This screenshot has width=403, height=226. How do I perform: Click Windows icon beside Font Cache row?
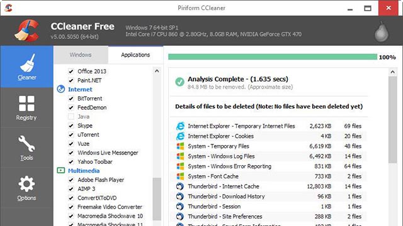(180, 176)
